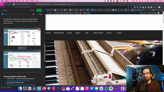
Task: Select the 750 Appts screenshot thumbnail
Action: (22, 59)
